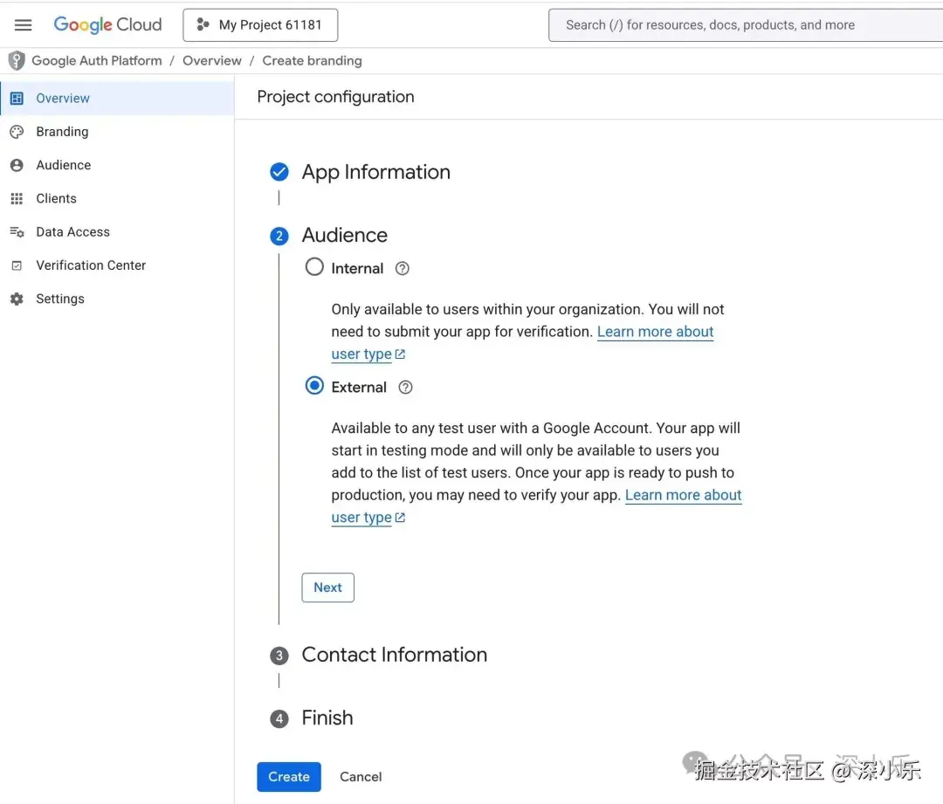This screenshot has height=804, width=943.
Task: Click the Verification Center checkbox icon
Action: pyautogui.click(x=17, y=265)
